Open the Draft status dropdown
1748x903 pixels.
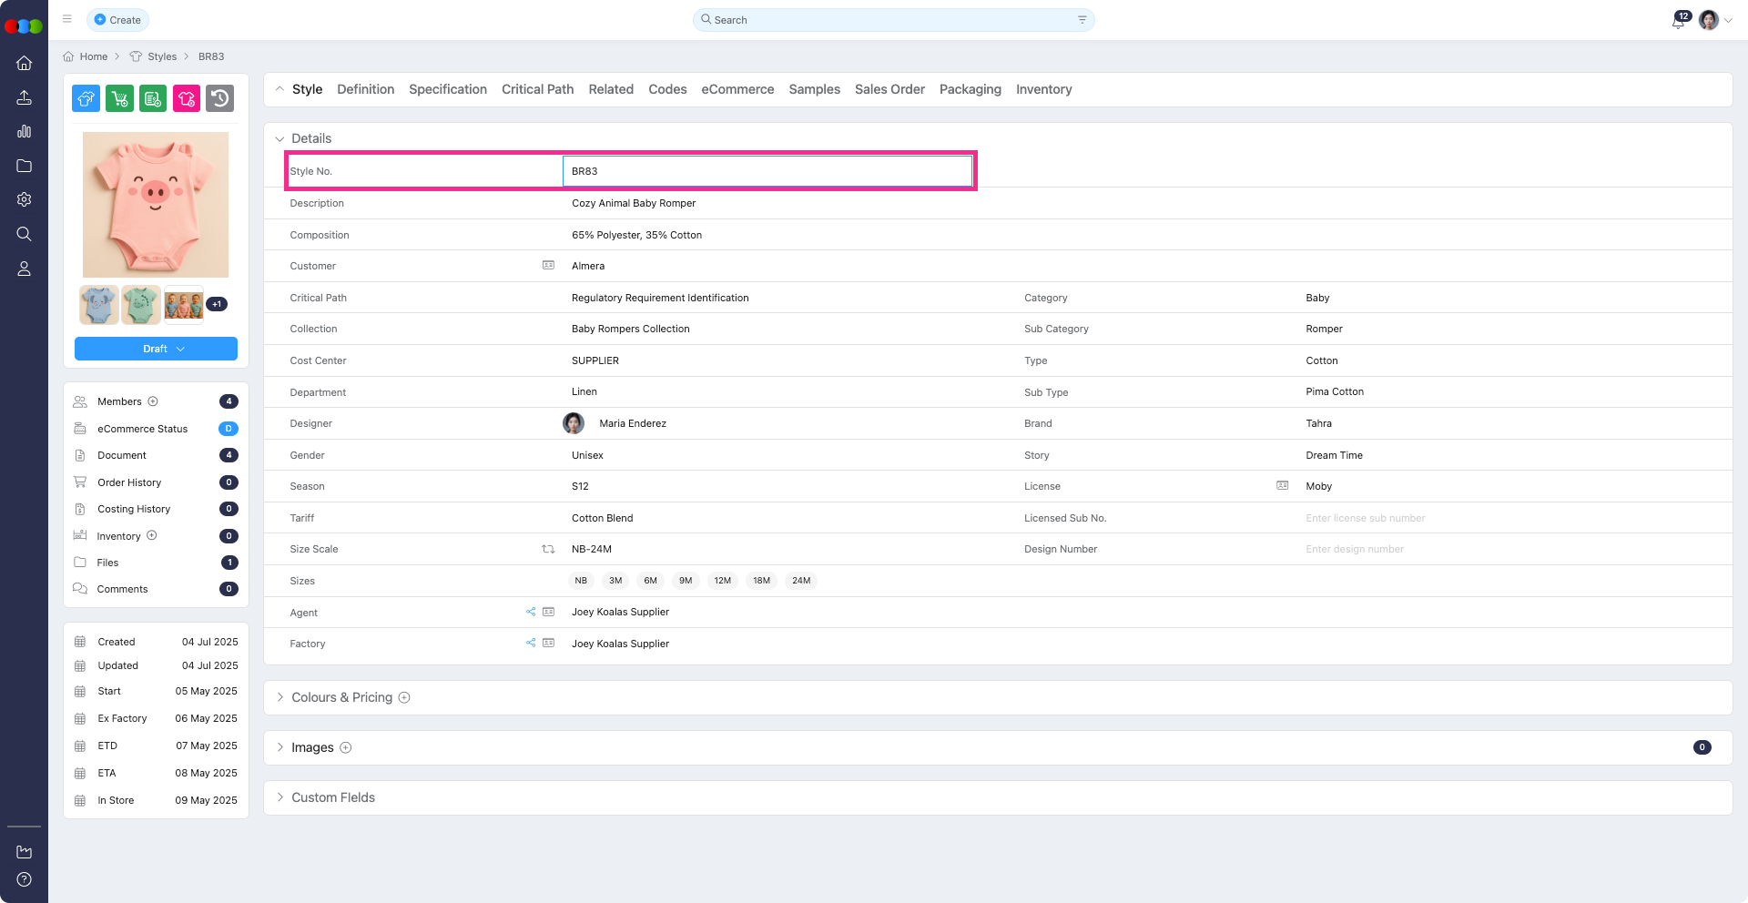(x=156, y=349)
